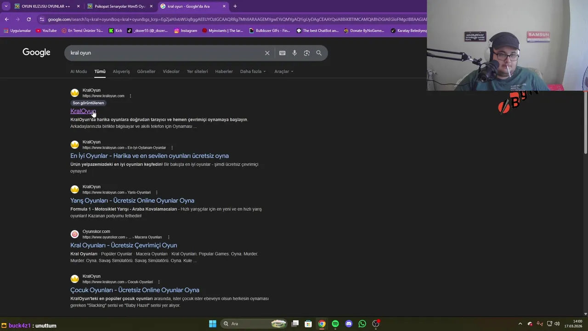This screenshot has height=331, width=588.
Task: Close the kral oyun Google tab
Action: point(224,6)
